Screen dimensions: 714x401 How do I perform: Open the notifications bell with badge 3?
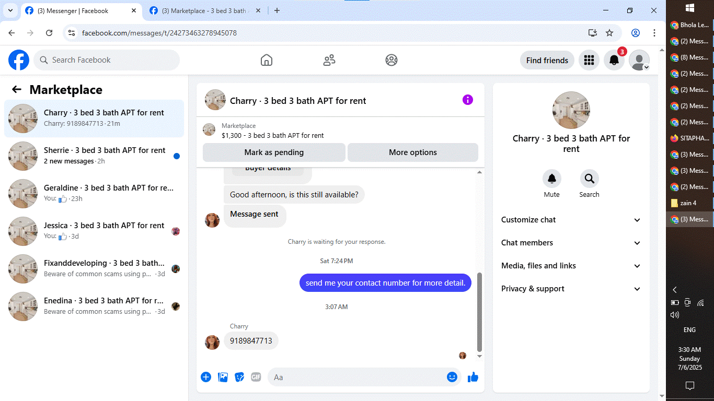pos(615,60)
